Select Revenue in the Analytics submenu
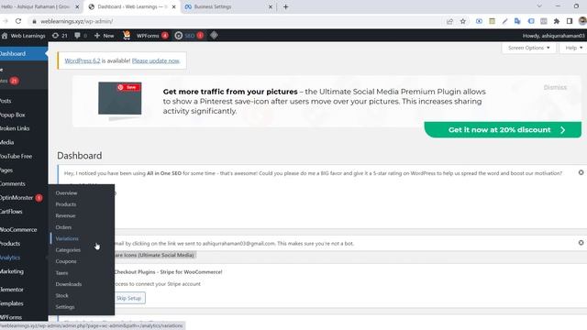 [65, 216]
